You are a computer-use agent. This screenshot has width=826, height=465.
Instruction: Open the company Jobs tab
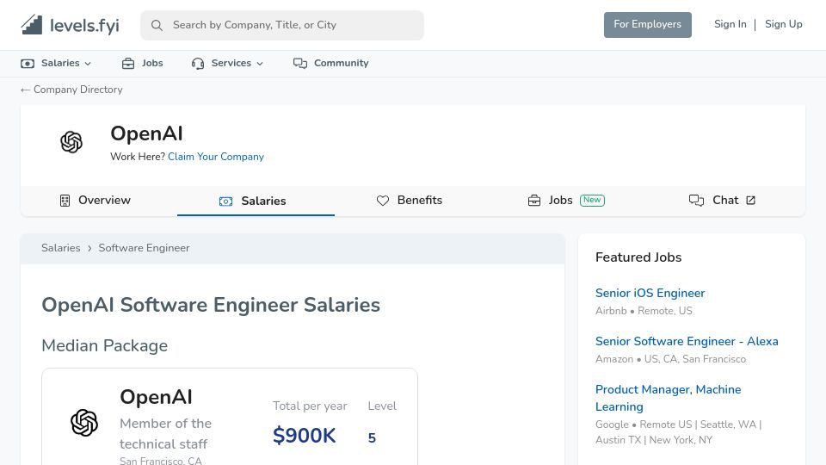[566, 201]
